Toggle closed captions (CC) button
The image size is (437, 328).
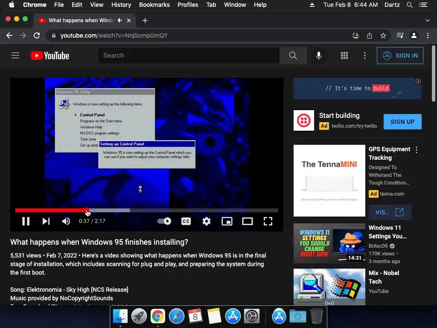click(186, 221)
